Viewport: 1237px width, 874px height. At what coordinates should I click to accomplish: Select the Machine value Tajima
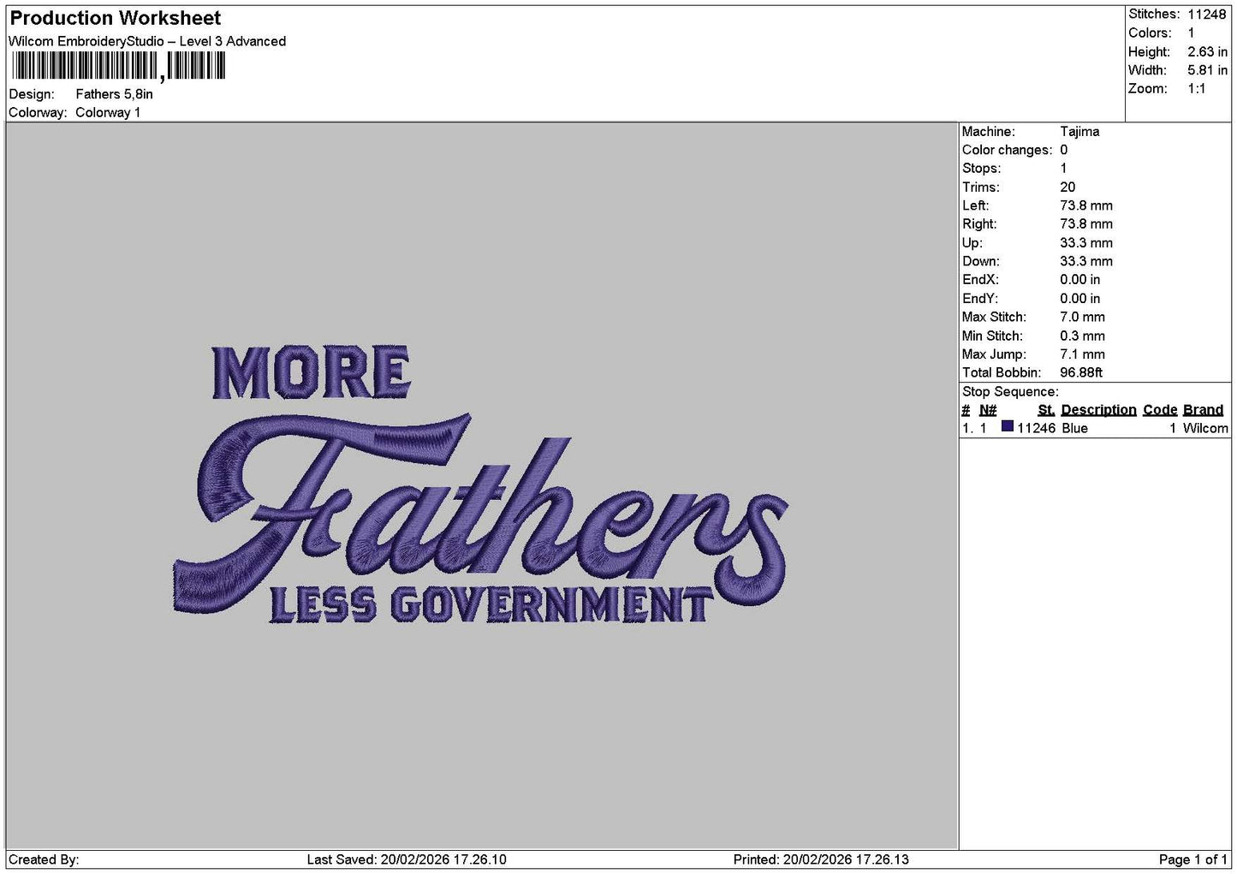click(x=1079, y=132)
